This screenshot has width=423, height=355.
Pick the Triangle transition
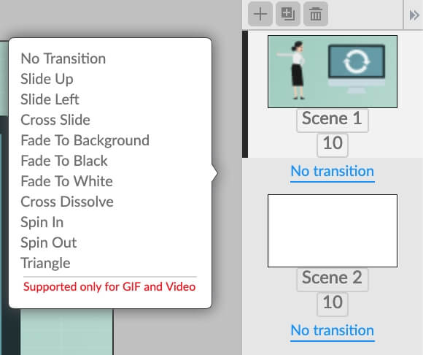[46, 264]
